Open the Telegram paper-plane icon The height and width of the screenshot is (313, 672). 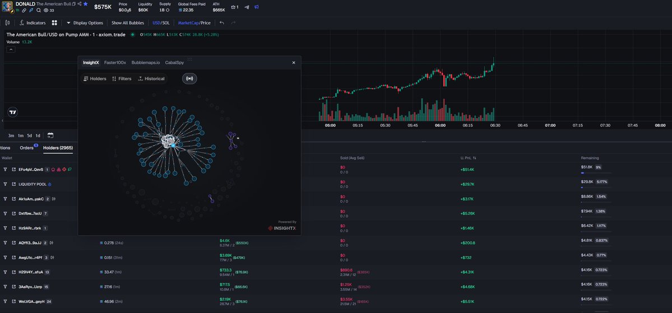pyautogui.click(x=247, y=7)
